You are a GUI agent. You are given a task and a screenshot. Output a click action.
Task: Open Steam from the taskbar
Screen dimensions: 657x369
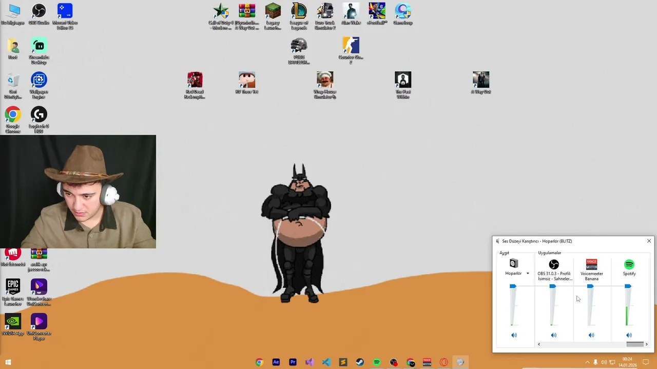tap(360, 362)
